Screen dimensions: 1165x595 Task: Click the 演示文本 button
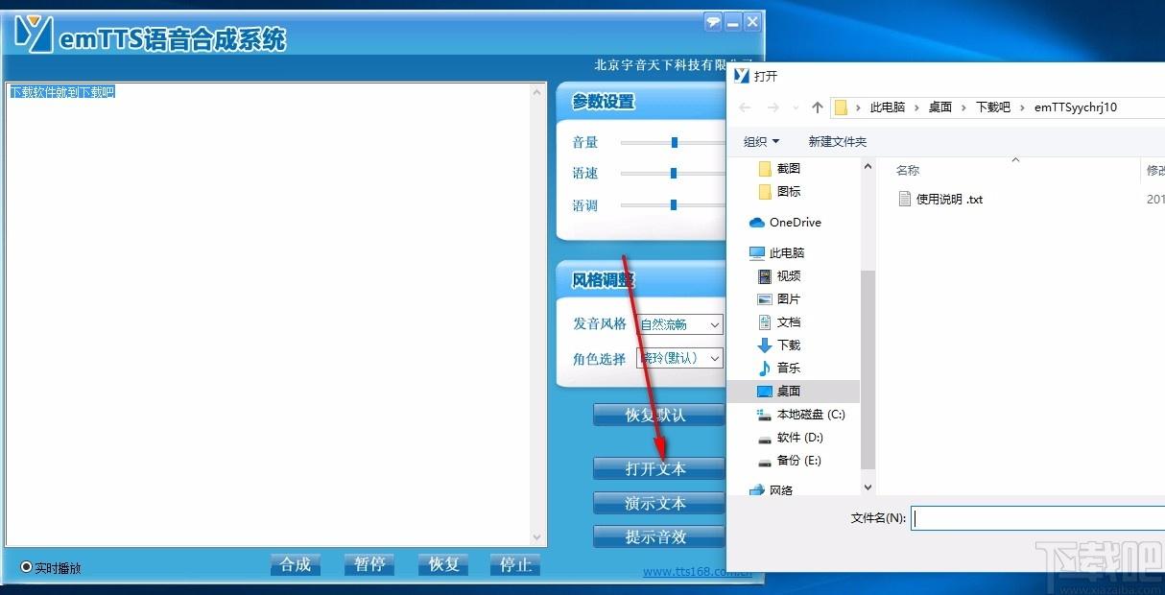[x=658, y=503]
